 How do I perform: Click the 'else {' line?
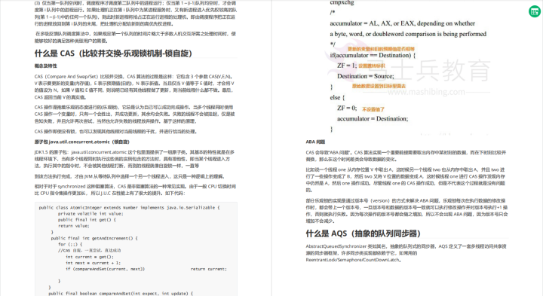[337, 97]
